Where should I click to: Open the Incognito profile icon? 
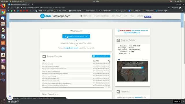tap(180, 8)
